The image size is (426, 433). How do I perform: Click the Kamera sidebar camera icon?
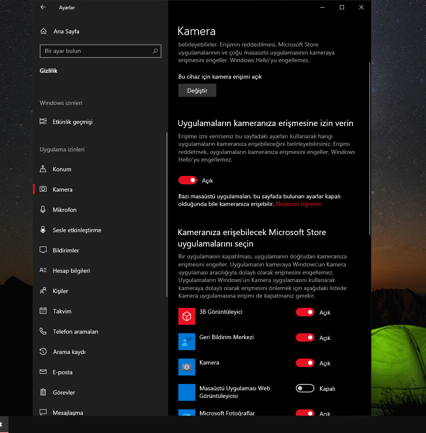[43, 189]
